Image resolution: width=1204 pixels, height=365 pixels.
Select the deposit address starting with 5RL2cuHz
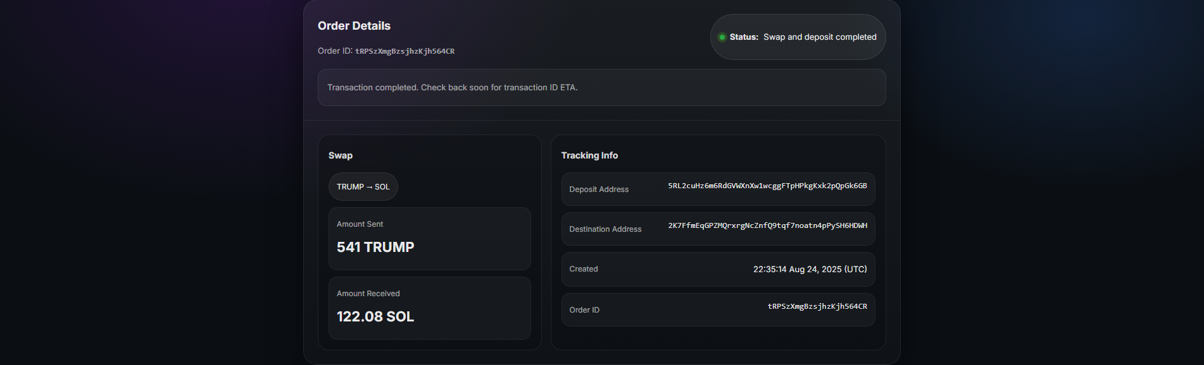click(767, 186)
